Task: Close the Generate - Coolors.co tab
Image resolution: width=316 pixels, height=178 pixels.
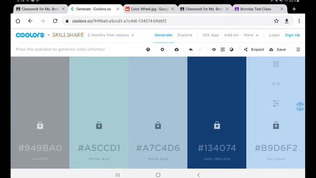Action: (118, 9)
